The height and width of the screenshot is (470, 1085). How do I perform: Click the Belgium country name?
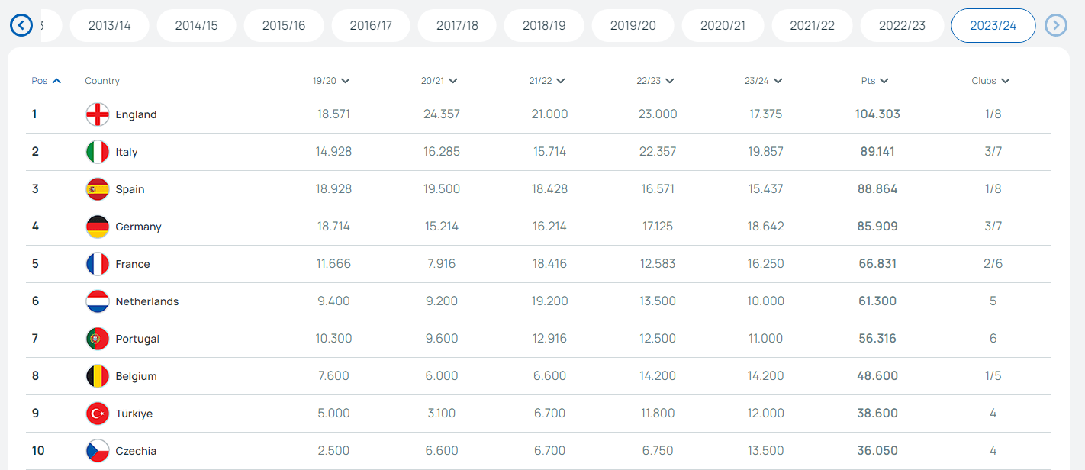(x=136, y=376)
